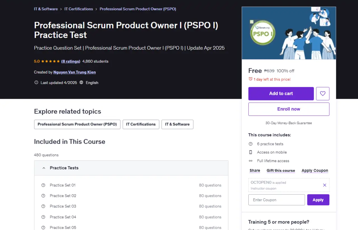This screenshot has height=230, width=358.
Task: Add the course to cart
Action: (x=281, y=94)
